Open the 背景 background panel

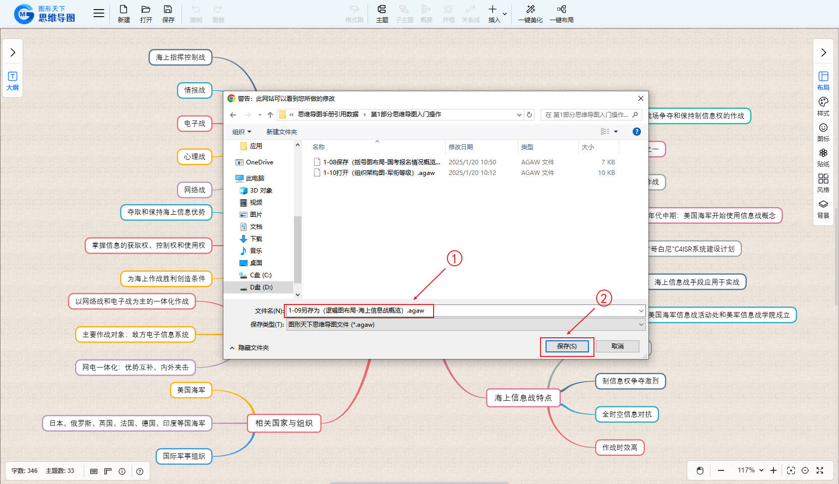point(823,209)
